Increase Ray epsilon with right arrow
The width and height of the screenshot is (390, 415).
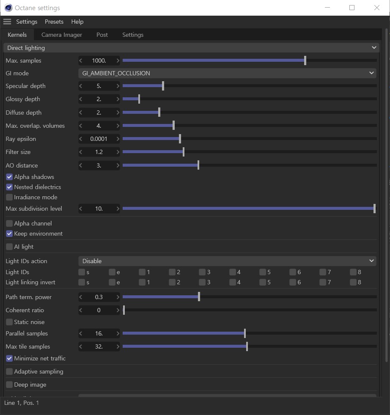coord(118,139)
